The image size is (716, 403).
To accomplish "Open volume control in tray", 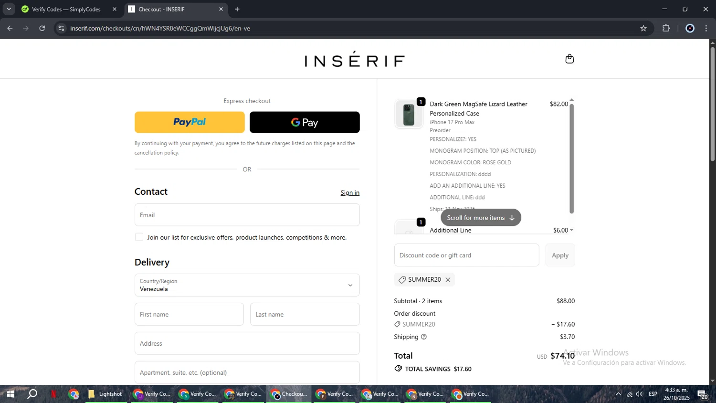I will pos(640,394).
